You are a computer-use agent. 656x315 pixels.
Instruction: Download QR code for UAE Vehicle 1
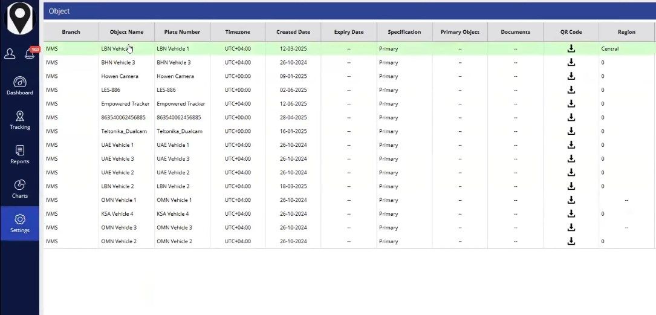[571, 145]
